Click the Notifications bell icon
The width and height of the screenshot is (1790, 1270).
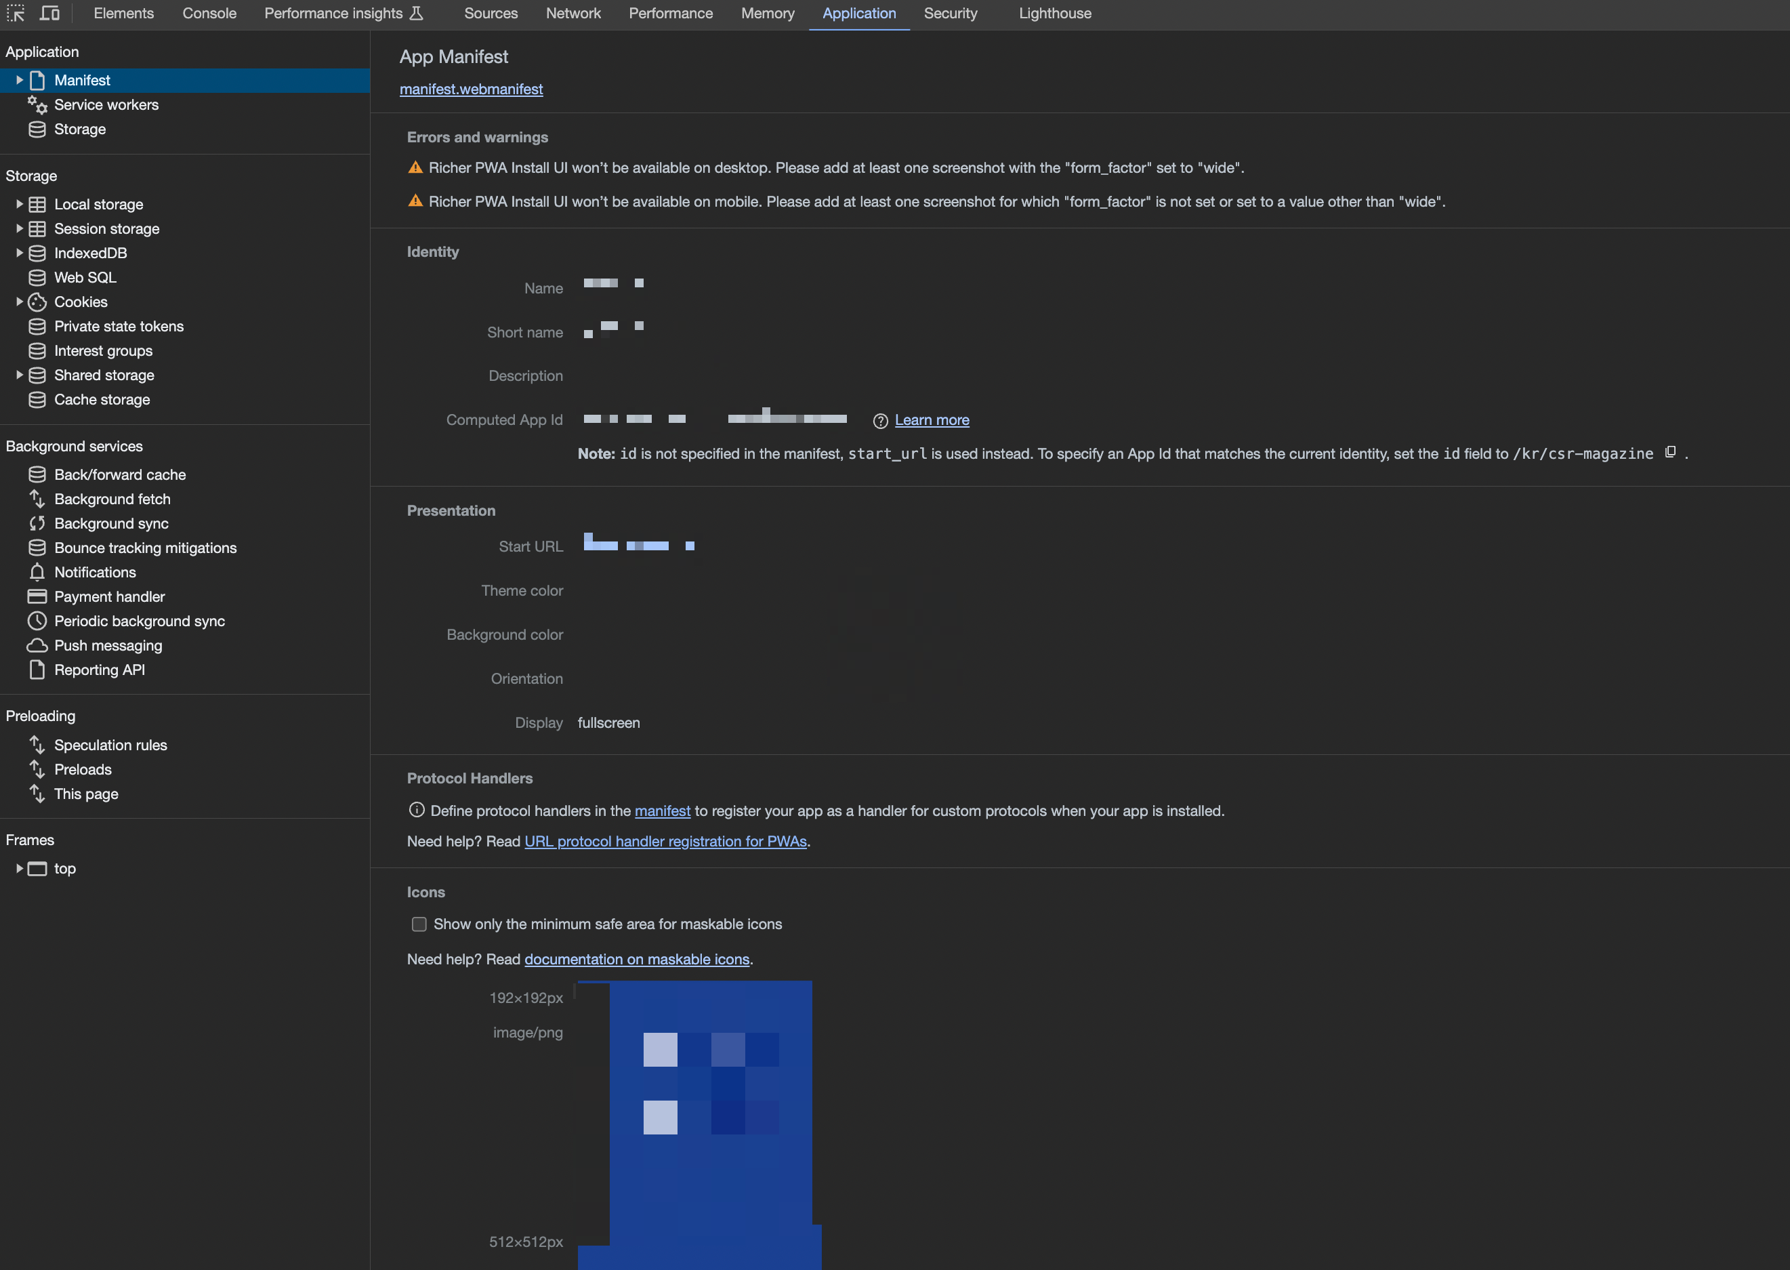point(37,573)
